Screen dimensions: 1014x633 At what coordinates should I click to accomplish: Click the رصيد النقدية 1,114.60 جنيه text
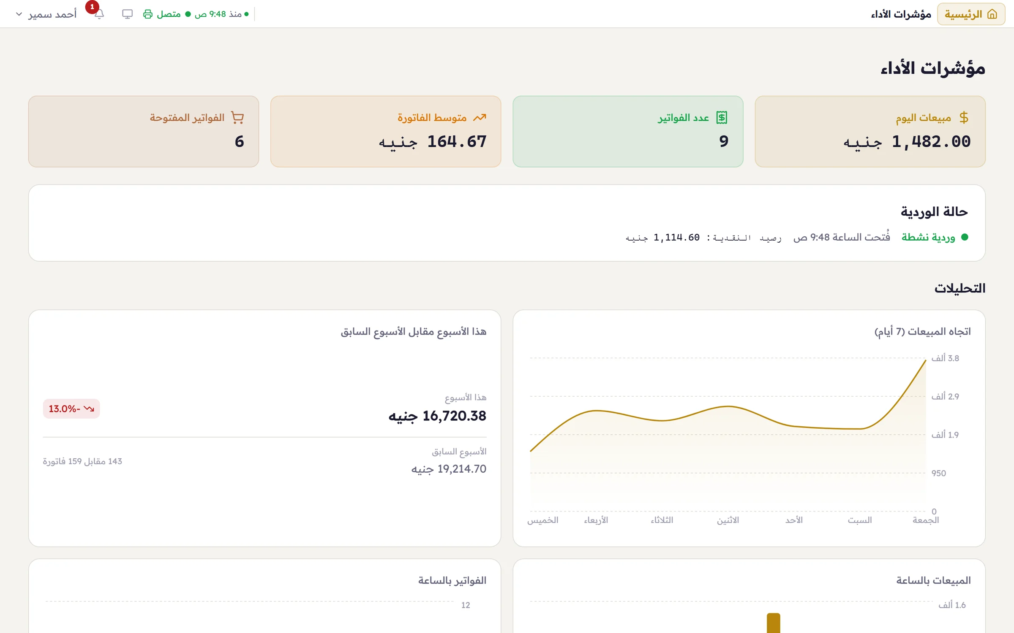pyautogui.click(x=703, y=238)
